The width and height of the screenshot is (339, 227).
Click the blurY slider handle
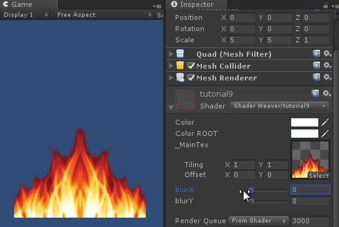251,201
